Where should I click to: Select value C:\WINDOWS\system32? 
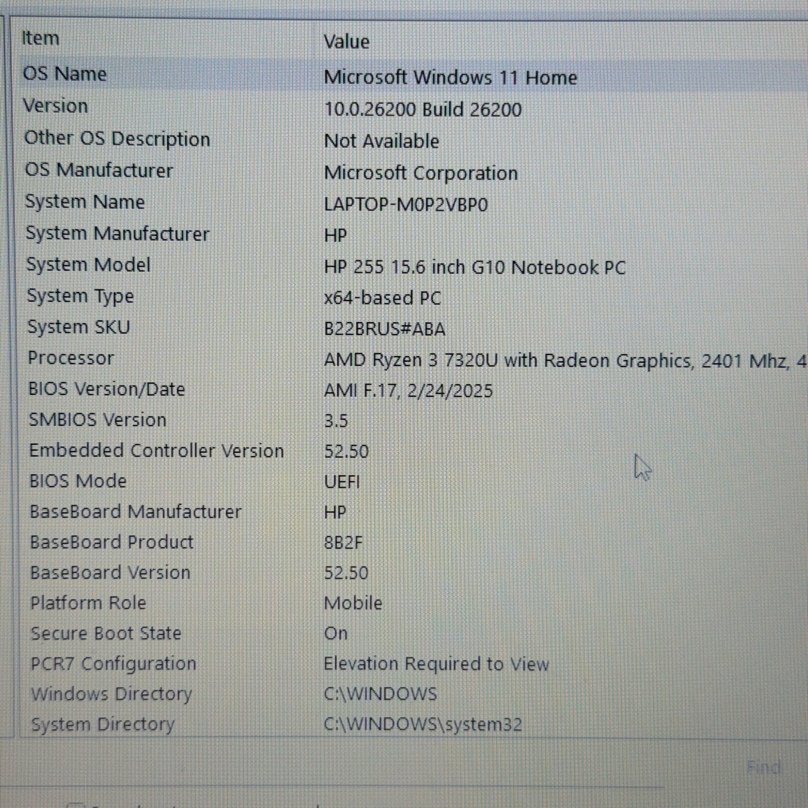pyautogui.click(x=423, y=724)
